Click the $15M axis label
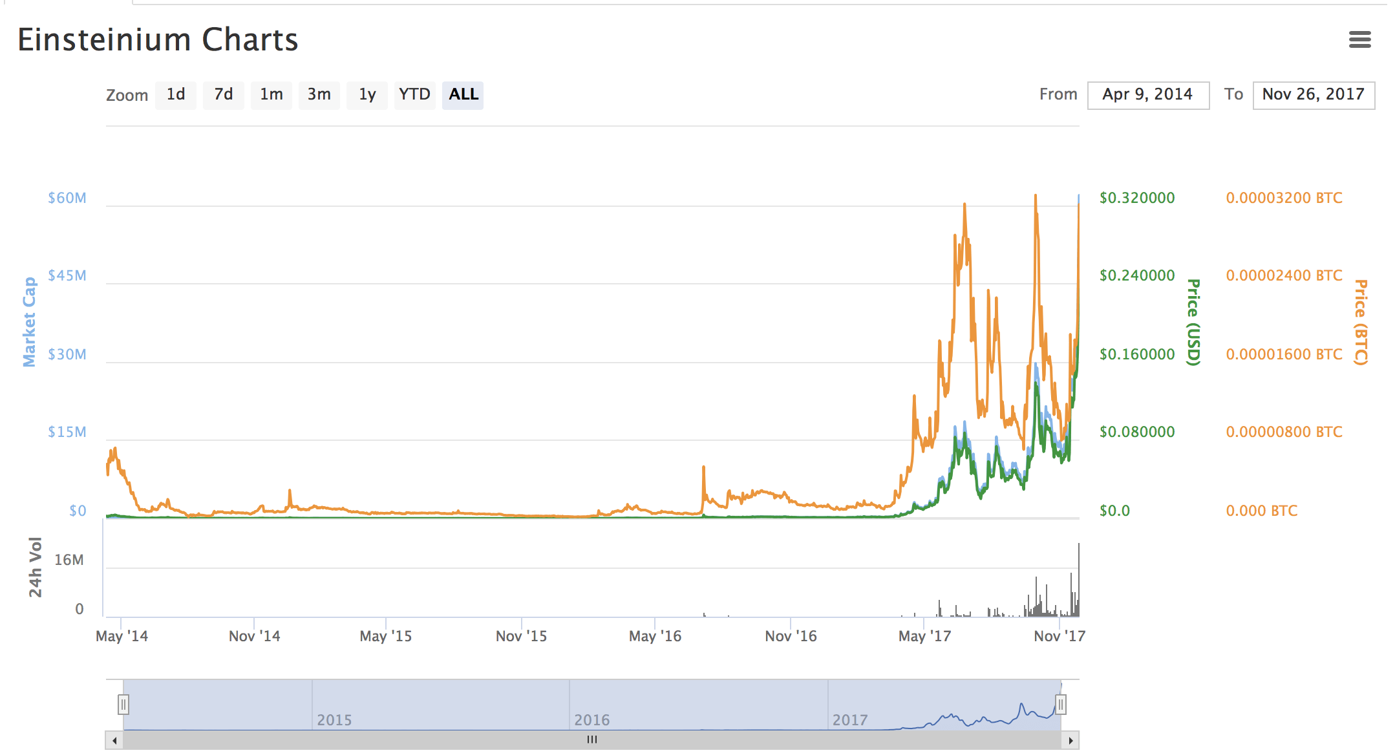This screenshot has width=1395, height=755. point(67,432)
